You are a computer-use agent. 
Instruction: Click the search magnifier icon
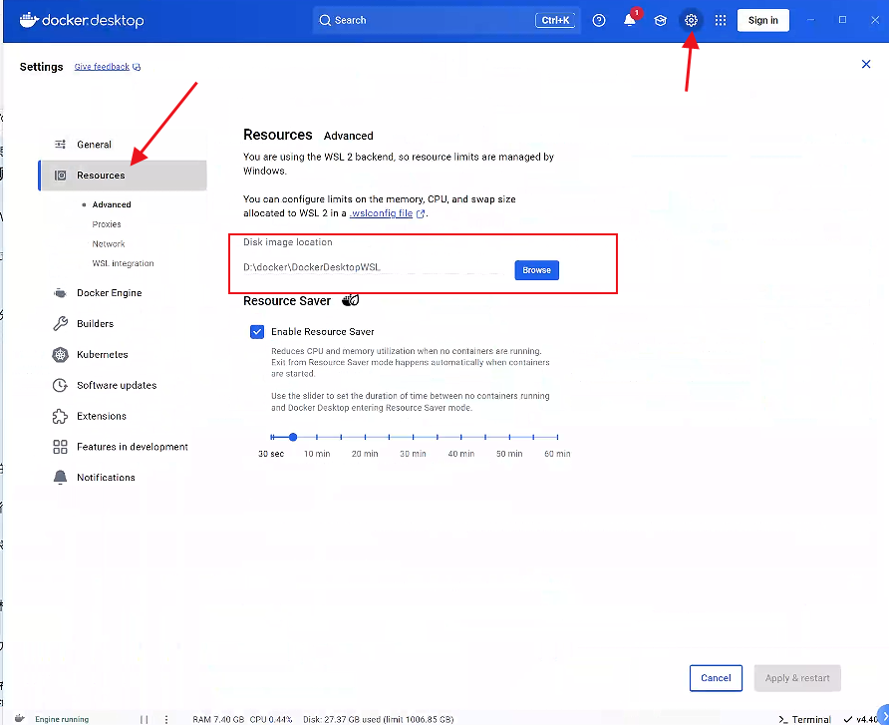coord(325,20)
